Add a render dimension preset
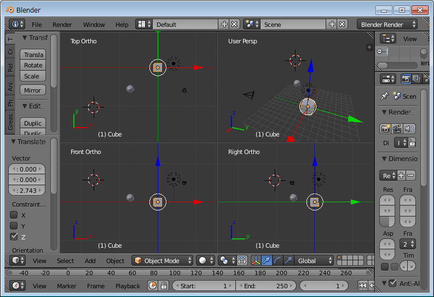 (x=401, y=175)
